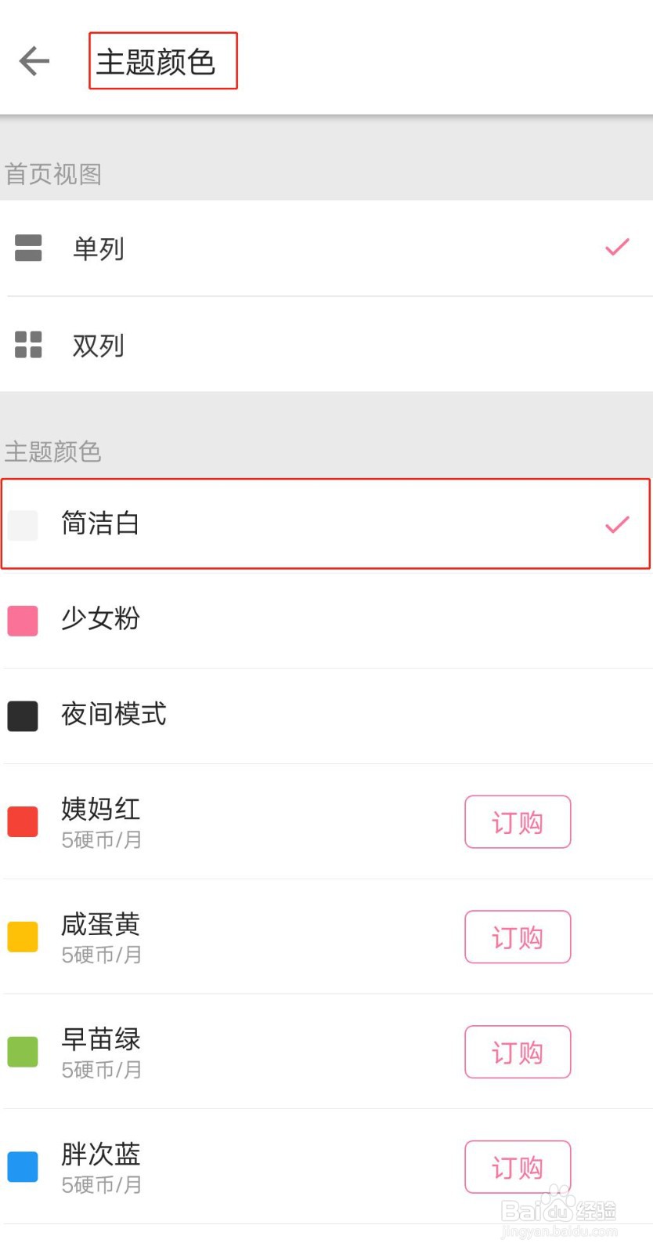Click the pink 少女粉 color swatch
Viewport: 653px width, 1254px height.
(x=23, y=620)
